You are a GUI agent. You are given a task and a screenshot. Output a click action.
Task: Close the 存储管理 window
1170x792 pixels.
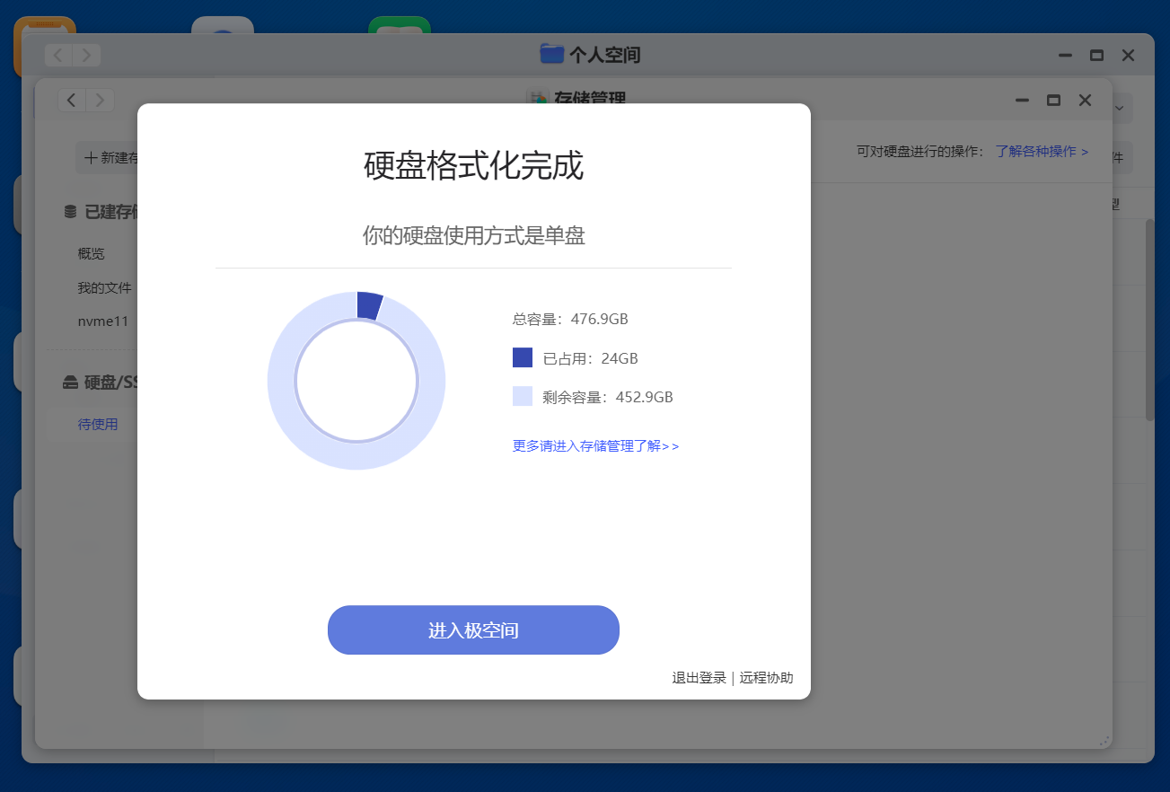[x=1085, y=100]
